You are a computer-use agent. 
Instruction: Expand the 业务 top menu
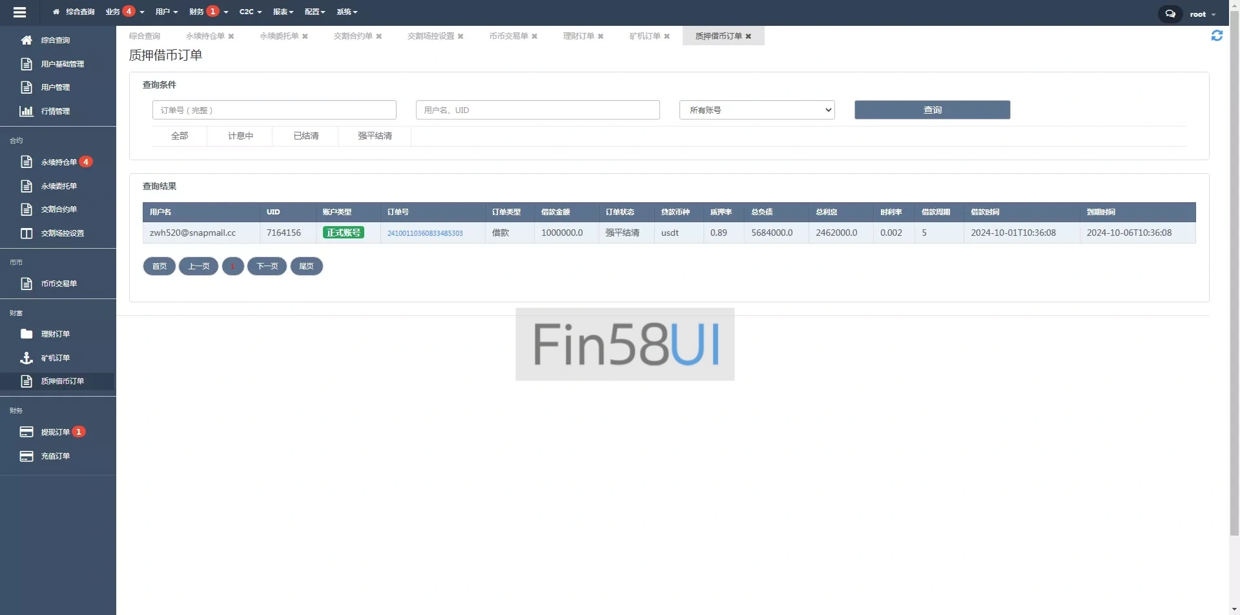pyautogui.click(x=124, y=12)
